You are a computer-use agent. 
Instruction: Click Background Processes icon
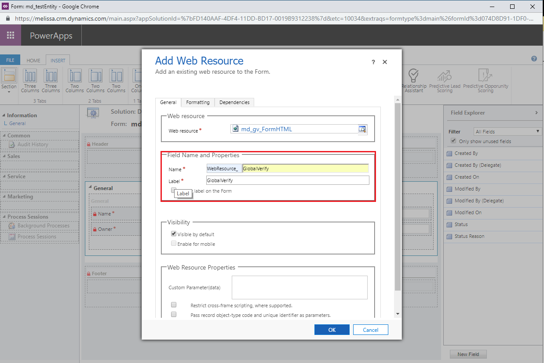12,226
